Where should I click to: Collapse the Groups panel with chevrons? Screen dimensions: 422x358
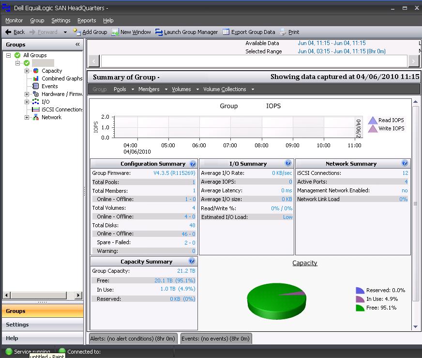coord(77,45)
